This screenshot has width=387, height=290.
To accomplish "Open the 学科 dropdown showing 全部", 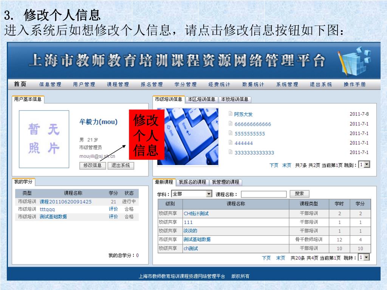I will tap(192, 194).
